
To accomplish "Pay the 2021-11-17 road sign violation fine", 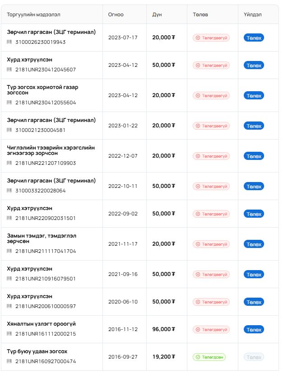I will (x=254, y=244).
